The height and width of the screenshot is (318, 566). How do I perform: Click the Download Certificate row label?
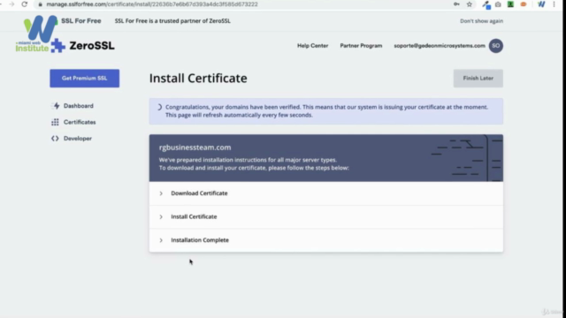pos(199,193)
